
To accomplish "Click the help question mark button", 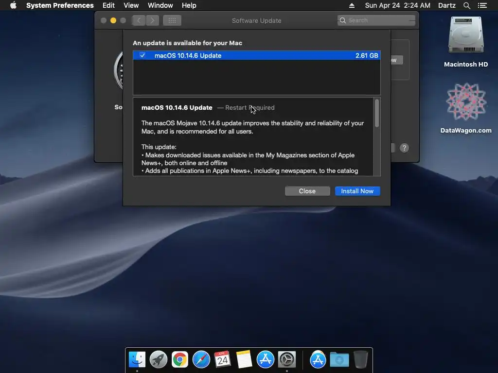I will point(404,148).
